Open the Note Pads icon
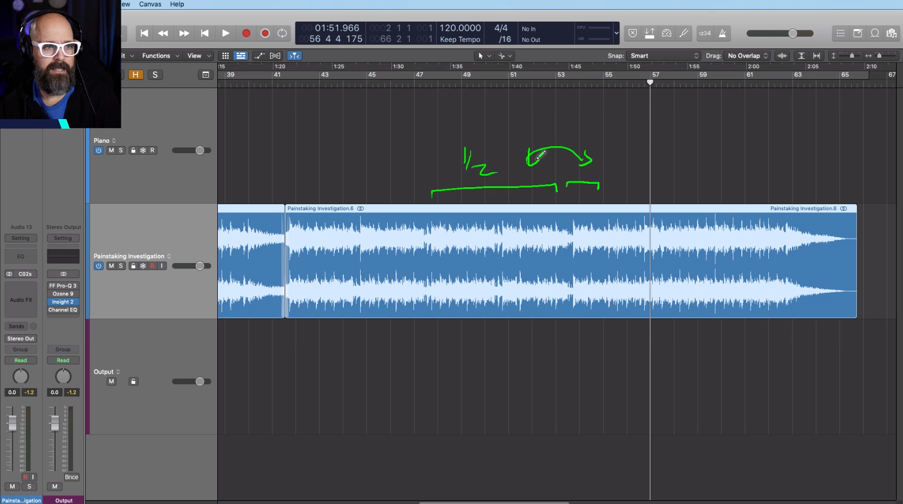 click(x=858, y=33)
